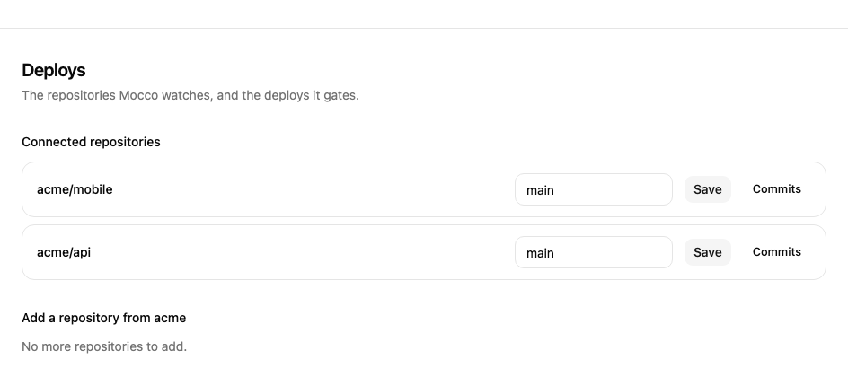
Task: Click the Connected repositories label
Action: click(x=91, y=142)
